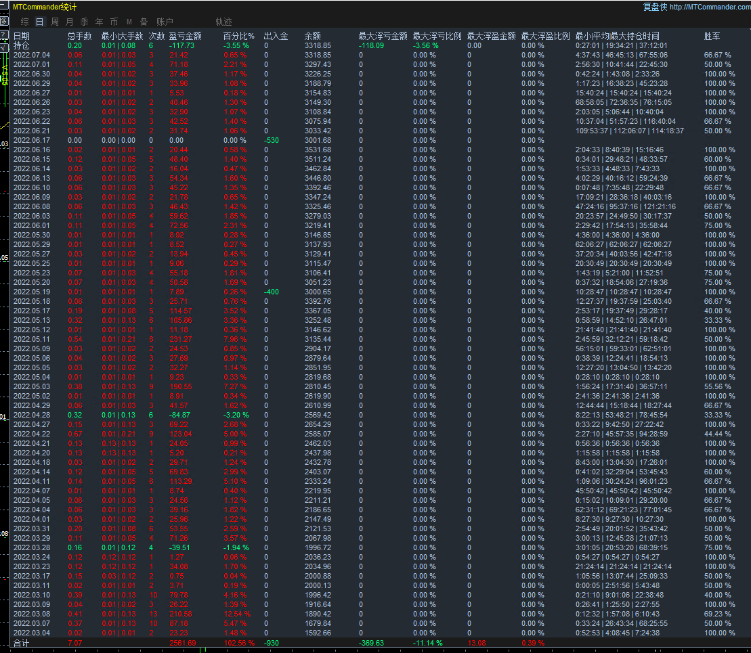Screen dimensions: 751x653
Task: Click the 最小|平均|最大持仓时间 column header
Action: (618, 36)
